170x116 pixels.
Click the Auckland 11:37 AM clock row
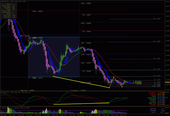click(x=156, y=92)
